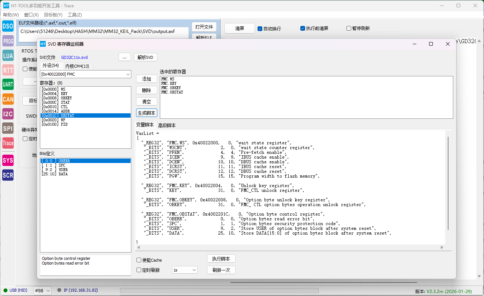484x296 pixels.
Task: Switch to the 内核CM4(13) tab
Action: (x=77, y=66)
